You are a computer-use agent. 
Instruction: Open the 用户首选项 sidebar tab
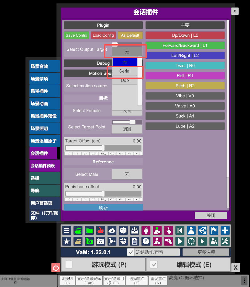(45, 203)
